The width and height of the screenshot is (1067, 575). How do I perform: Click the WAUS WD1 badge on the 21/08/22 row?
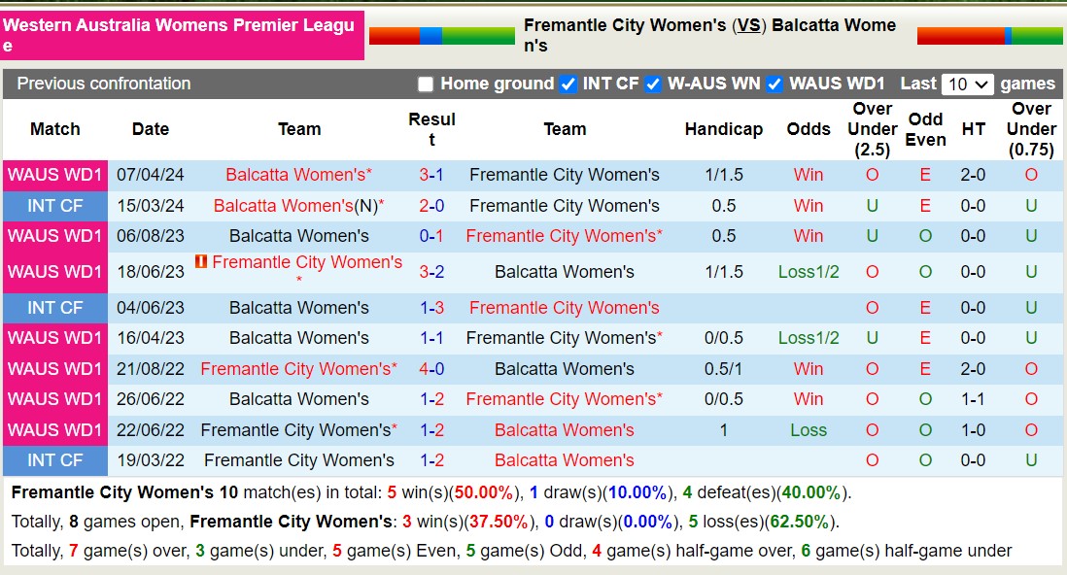coord(55,369)
